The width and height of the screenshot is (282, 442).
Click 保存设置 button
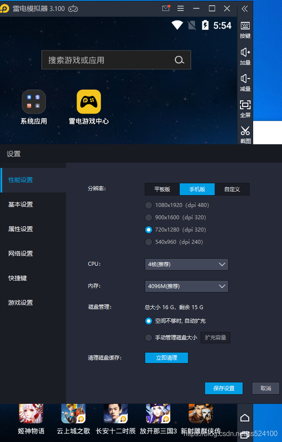224,388
